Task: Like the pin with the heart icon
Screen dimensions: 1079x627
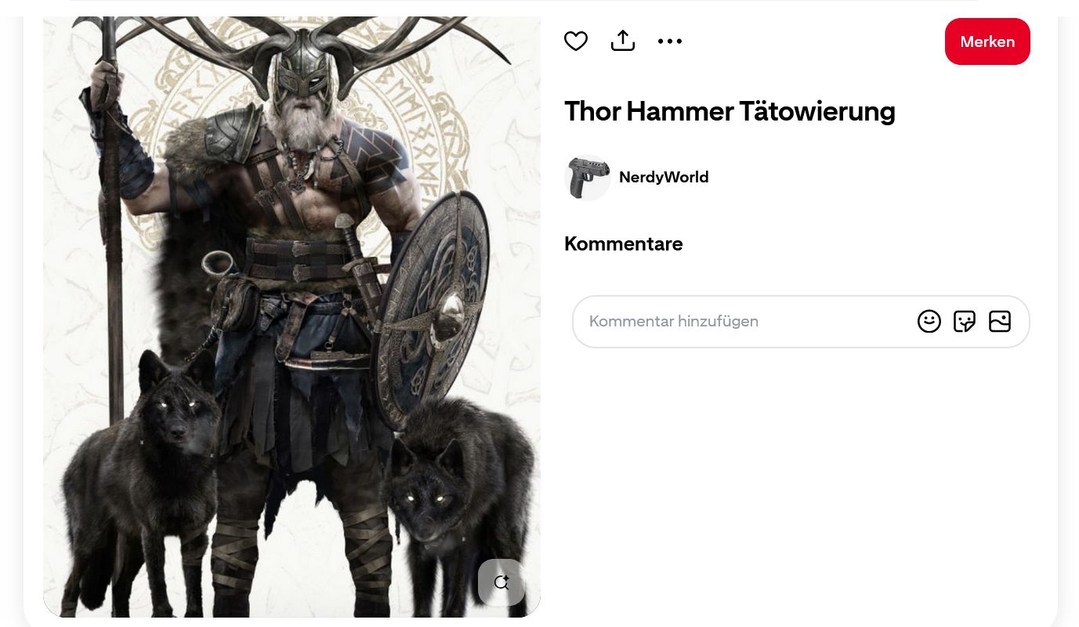Action: [x=576, y=41]
